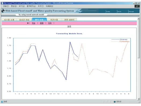Switch to the 실시간 자료 tab
Viewport: 141px width, 106px height.
tap(24, 20)
